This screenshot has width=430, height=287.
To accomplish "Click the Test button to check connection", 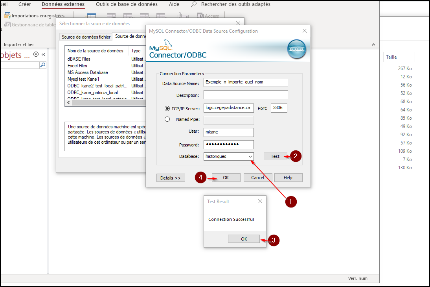I will click(x=275, y=156).
